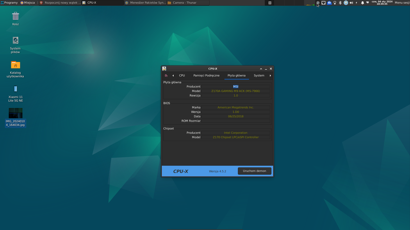Switch to the CPU-X taskbar entry
The height and width of the screenshot is (230, 410).
(x=102, y=3)
